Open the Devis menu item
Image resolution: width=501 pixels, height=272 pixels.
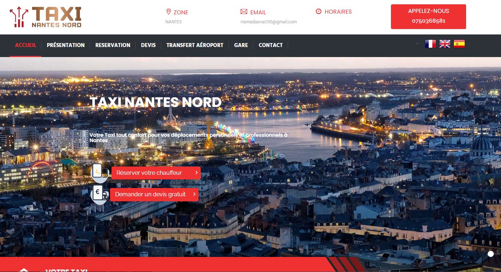pos(149,45)
